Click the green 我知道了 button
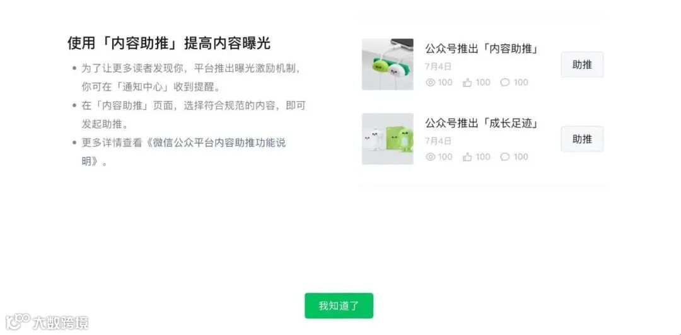The width and height of the screenshot is (681, 335). 339,305
